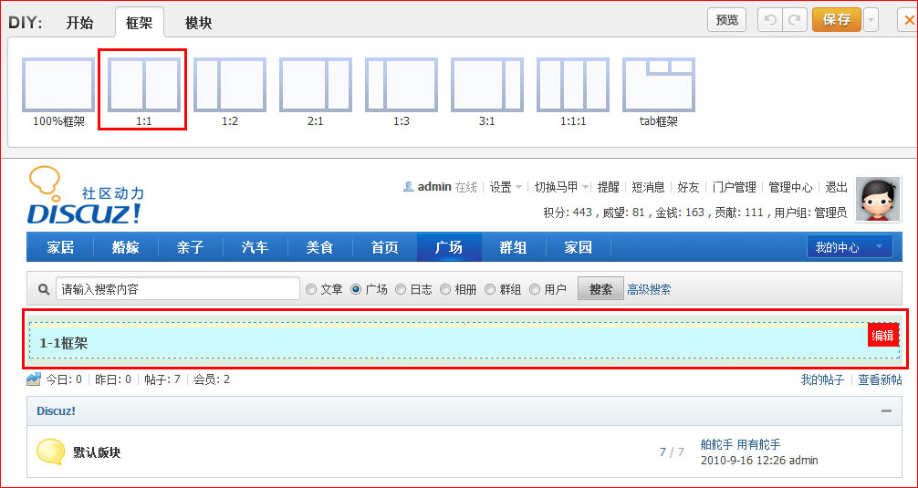Viewport: 918px width, 488px height.
Task: Collapse the Discuz! forum section
Action: tap(886, 411)
